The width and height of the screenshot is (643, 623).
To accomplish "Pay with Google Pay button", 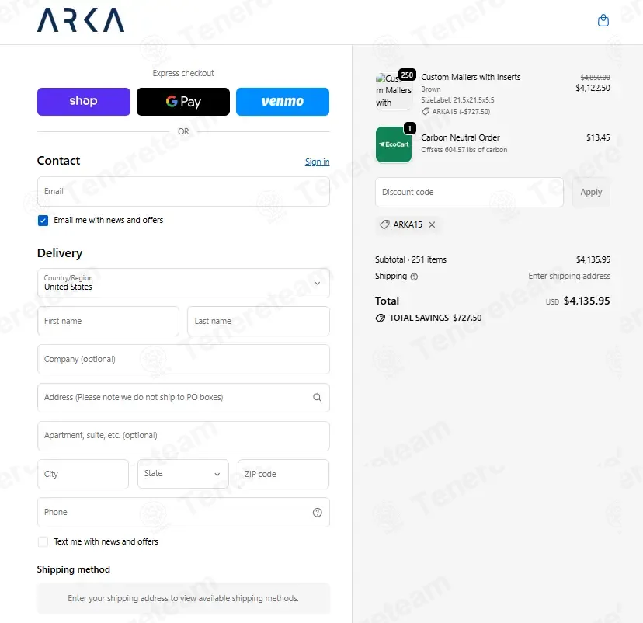I will [x=183, y=101].
